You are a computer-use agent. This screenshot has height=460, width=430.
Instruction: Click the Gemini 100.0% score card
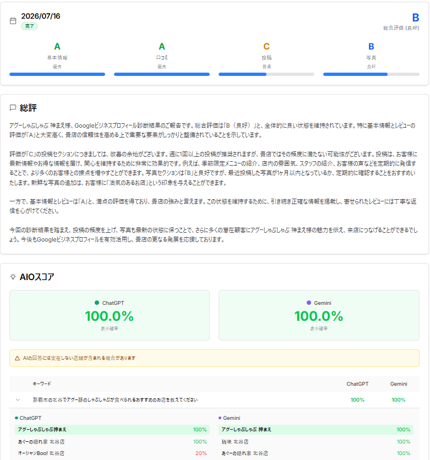click(x=319, y=315)
